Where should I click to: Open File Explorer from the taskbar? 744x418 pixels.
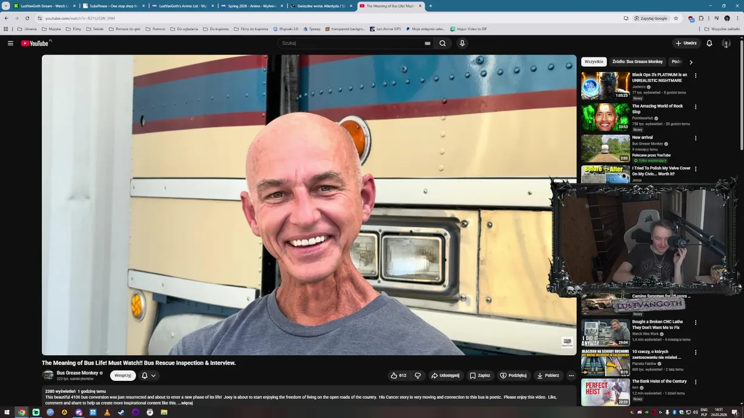[164, 412]
